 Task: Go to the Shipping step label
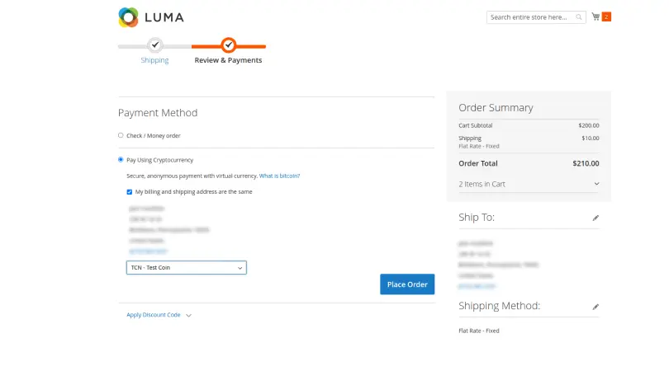coord(154,60)
